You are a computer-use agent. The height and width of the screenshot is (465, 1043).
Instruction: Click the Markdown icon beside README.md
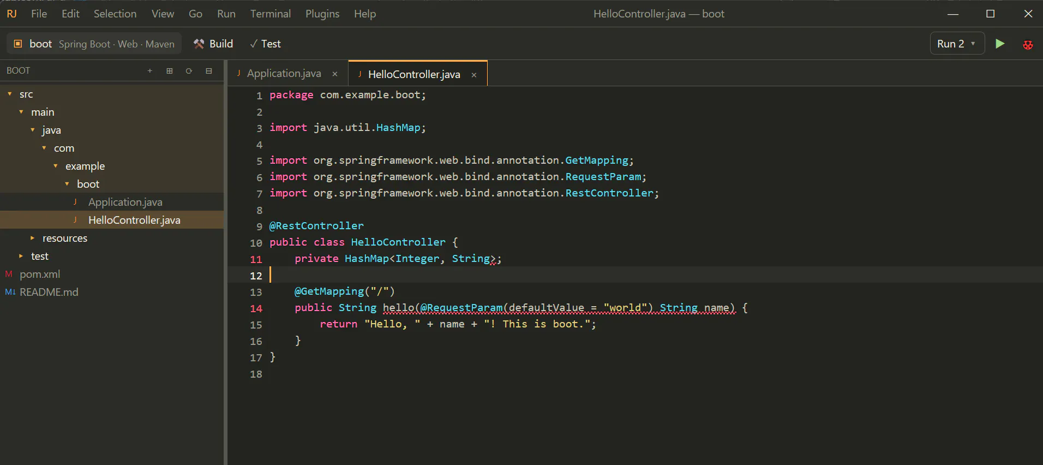point(10,292)
